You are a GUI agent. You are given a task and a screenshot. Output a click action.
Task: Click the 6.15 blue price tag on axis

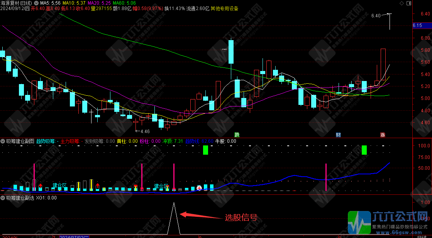point(417,25)
